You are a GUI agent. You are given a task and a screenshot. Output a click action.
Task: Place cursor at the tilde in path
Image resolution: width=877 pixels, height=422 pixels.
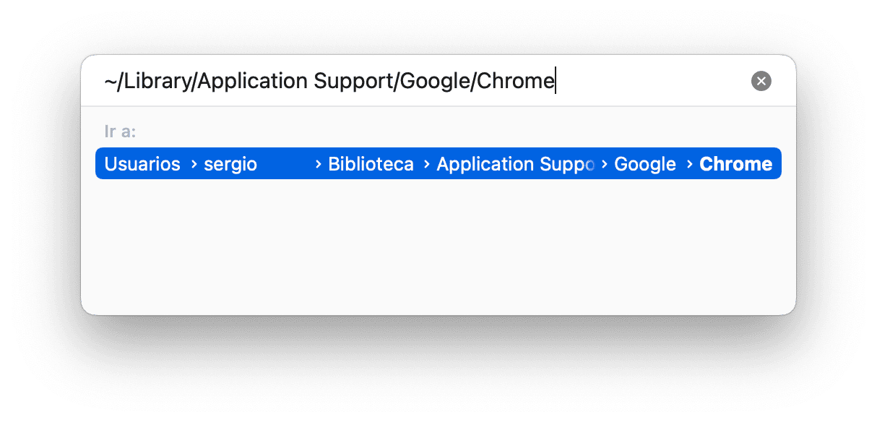pyautogui.click(x=111, y=81)
